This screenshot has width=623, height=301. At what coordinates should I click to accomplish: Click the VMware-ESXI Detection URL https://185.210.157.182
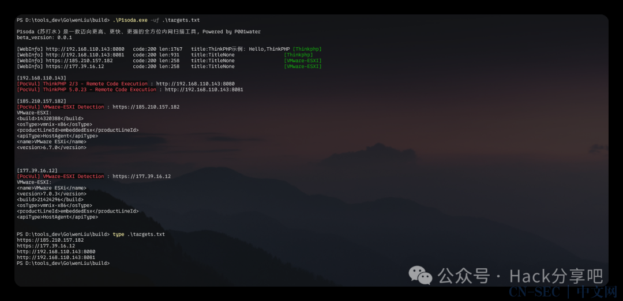pos(146,107)
